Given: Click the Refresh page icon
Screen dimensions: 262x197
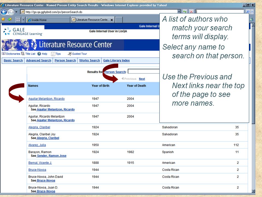Looking at the screenshot, I should pos(185,12).
